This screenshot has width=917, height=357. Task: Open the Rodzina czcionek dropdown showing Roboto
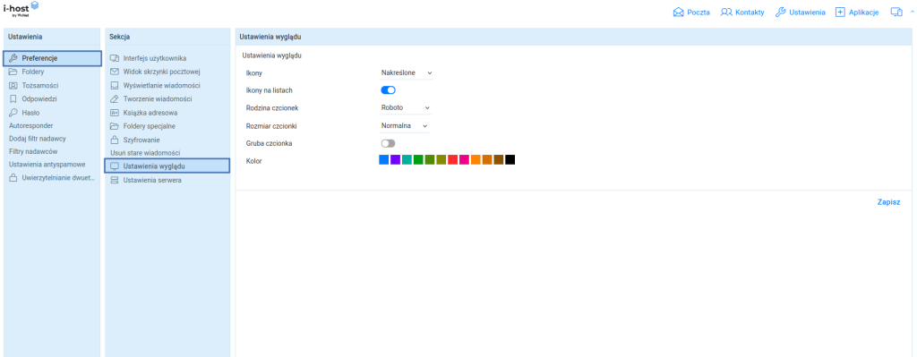click(406, 108)
